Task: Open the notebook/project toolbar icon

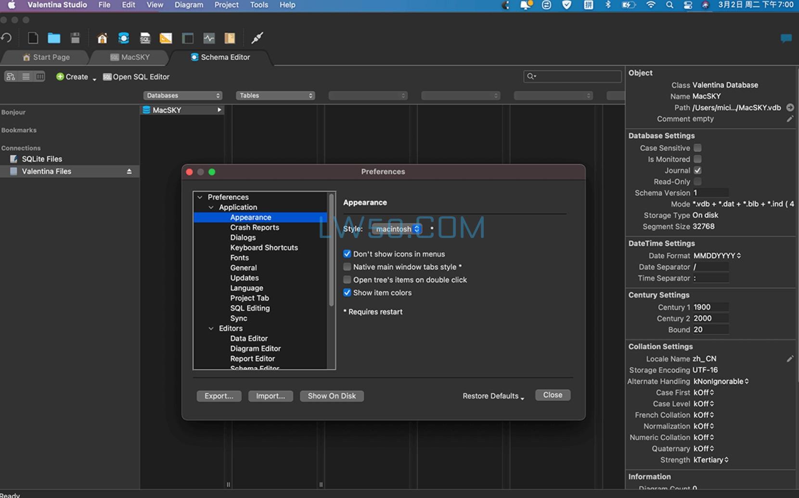Action: 230,38
